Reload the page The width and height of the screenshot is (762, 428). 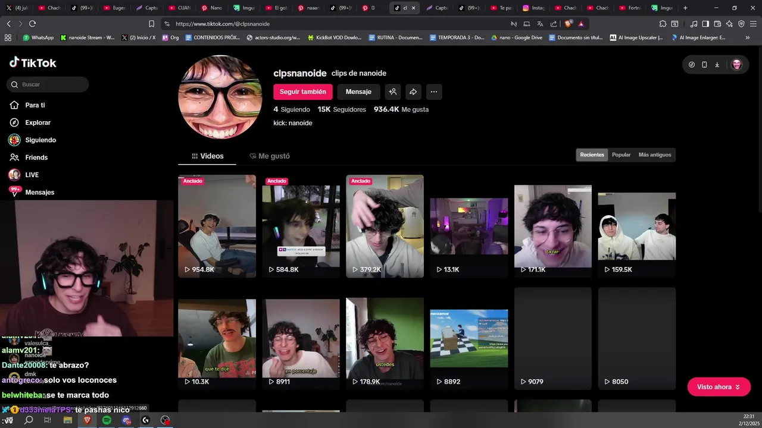click(x=32, y=24)
